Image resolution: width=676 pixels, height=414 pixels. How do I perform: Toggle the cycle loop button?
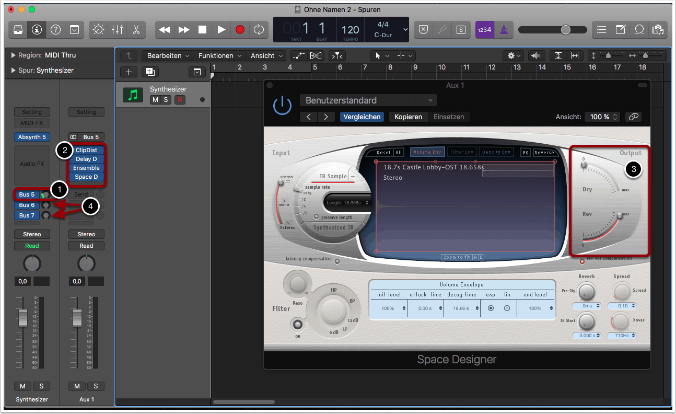[x=259, y=30]
